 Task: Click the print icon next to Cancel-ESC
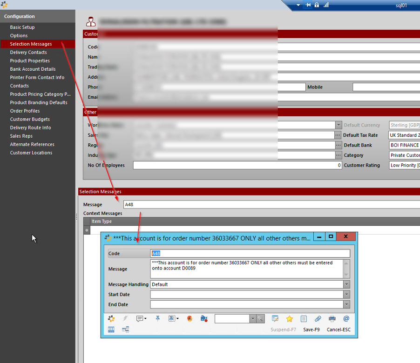332,318
